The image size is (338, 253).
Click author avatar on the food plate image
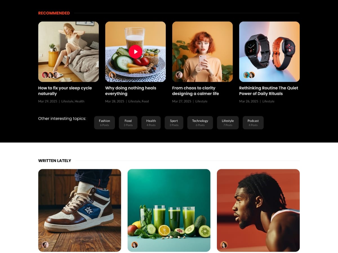point(112,75)
